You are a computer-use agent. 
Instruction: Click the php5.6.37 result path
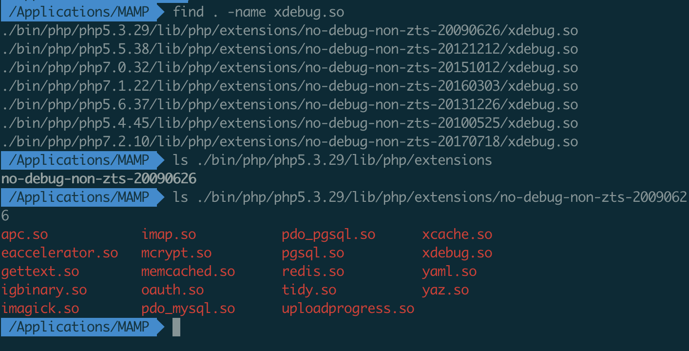[289, 105]
